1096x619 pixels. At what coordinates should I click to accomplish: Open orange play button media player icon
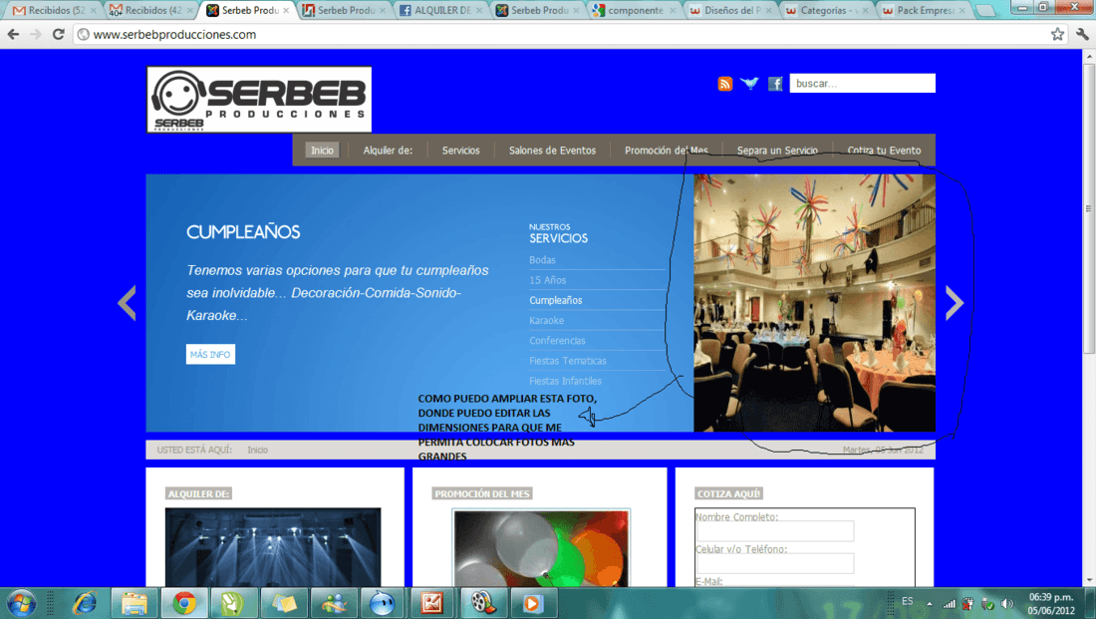click(x=532, y=603)
